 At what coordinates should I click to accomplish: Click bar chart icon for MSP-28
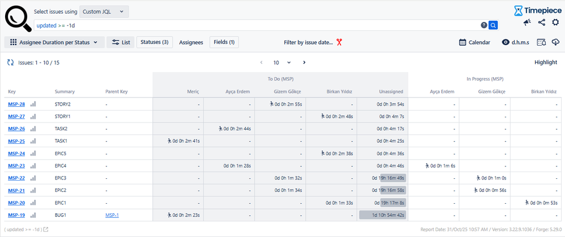point(33,104)
